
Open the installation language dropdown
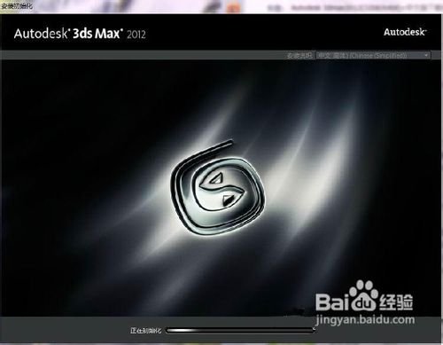click(x=373, y=55)
